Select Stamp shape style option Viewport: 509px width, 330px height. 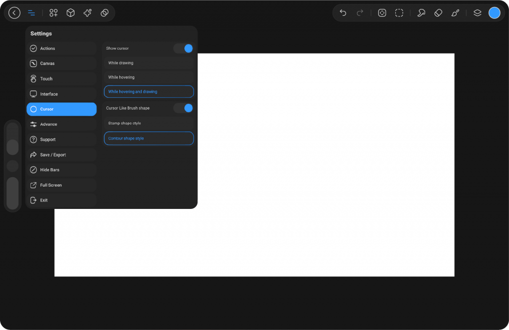(149, 123)
